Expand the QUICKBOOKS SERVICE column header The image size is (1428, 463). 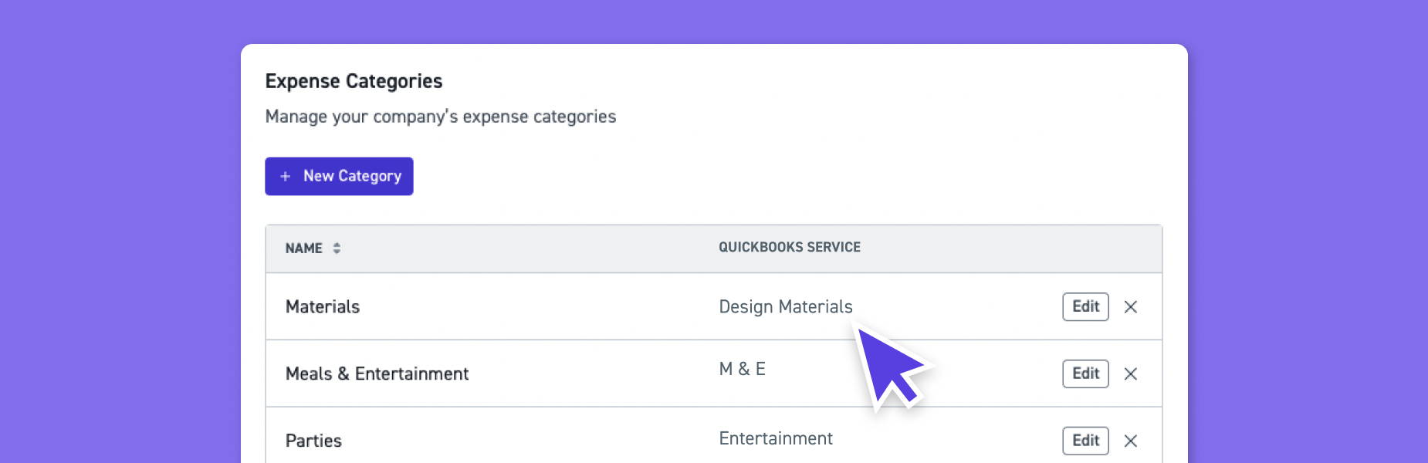789,247
